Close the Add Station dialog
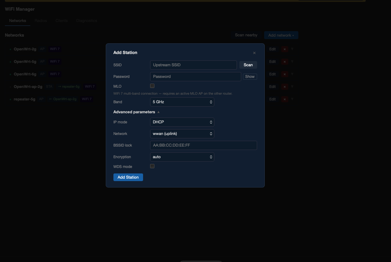391x262 pixels. (x=254, y=53)
